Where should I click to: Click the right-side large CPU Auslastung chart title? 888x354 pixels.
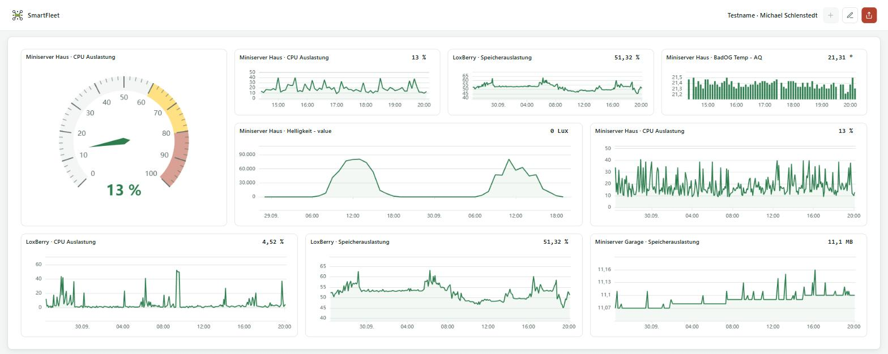639,131
